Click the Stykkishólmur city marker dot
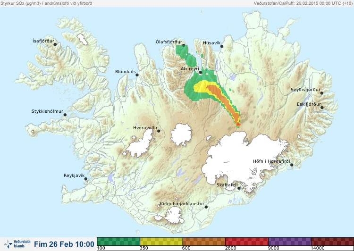Image resolution: width=354 pixels, height=251 pixels. [65, 115]
